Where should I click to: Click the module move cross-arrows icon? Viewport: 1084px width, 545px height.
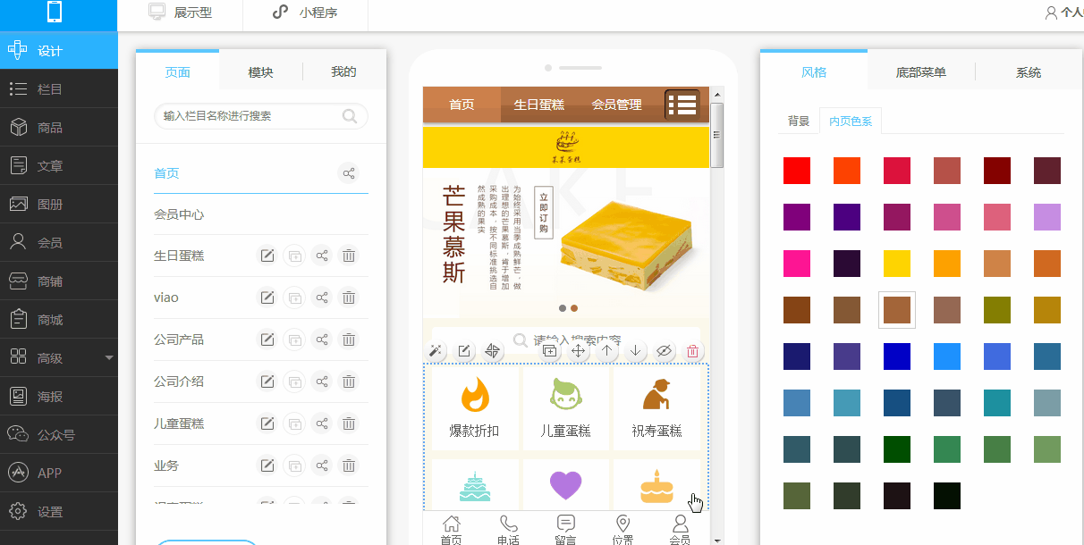click(x=579, y=351)
